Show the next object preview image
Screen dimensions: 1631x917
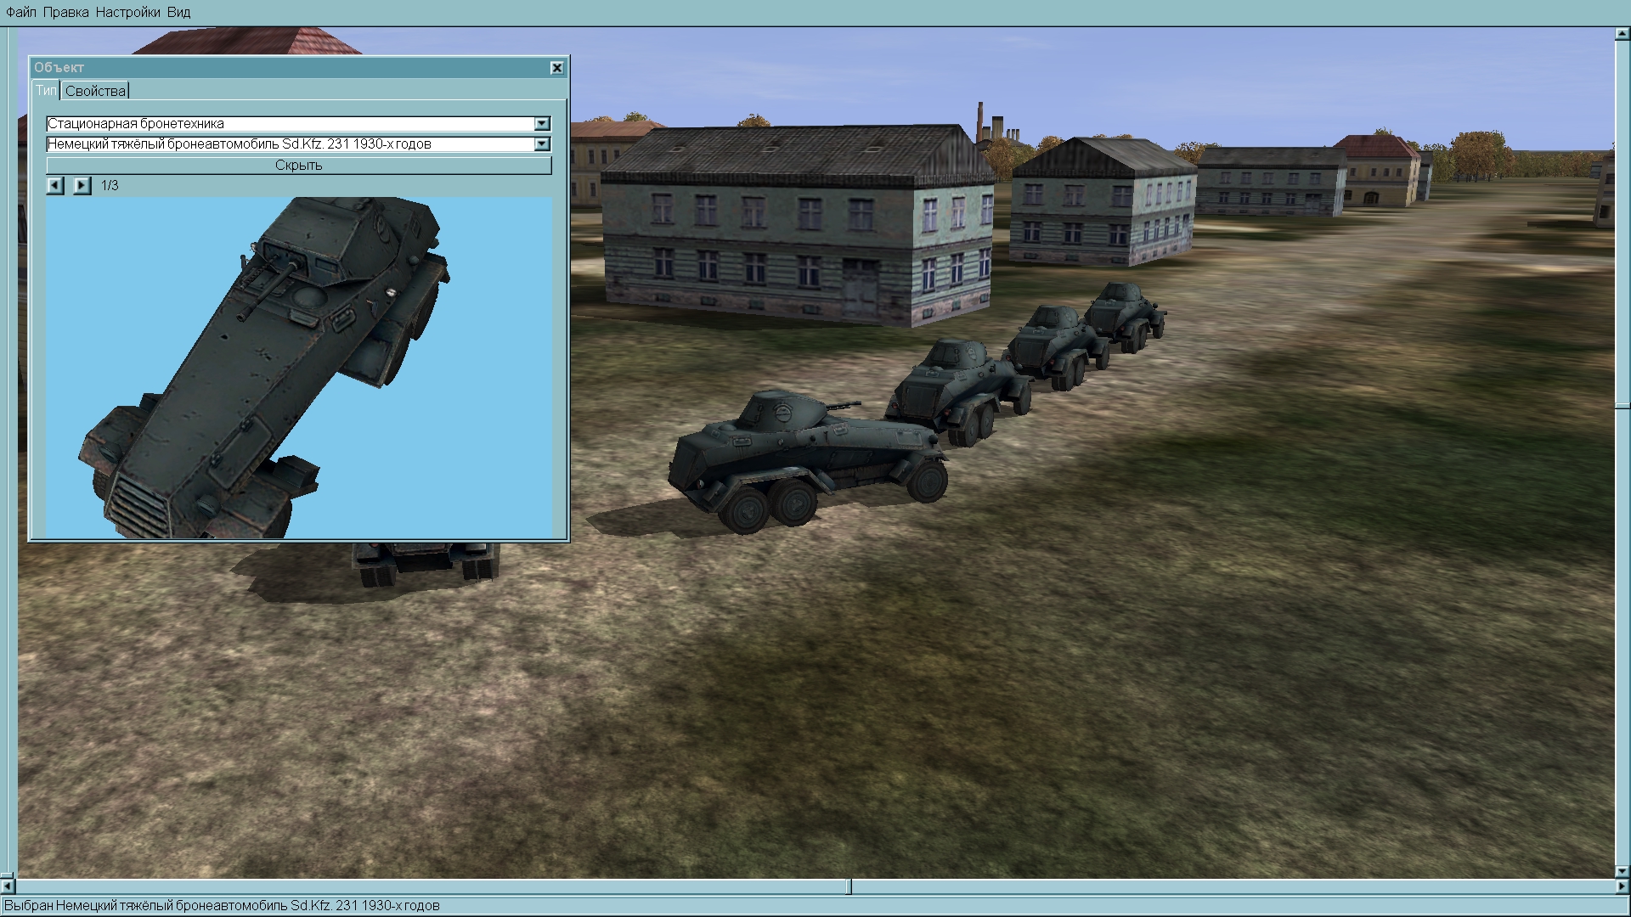click(82, 185)
